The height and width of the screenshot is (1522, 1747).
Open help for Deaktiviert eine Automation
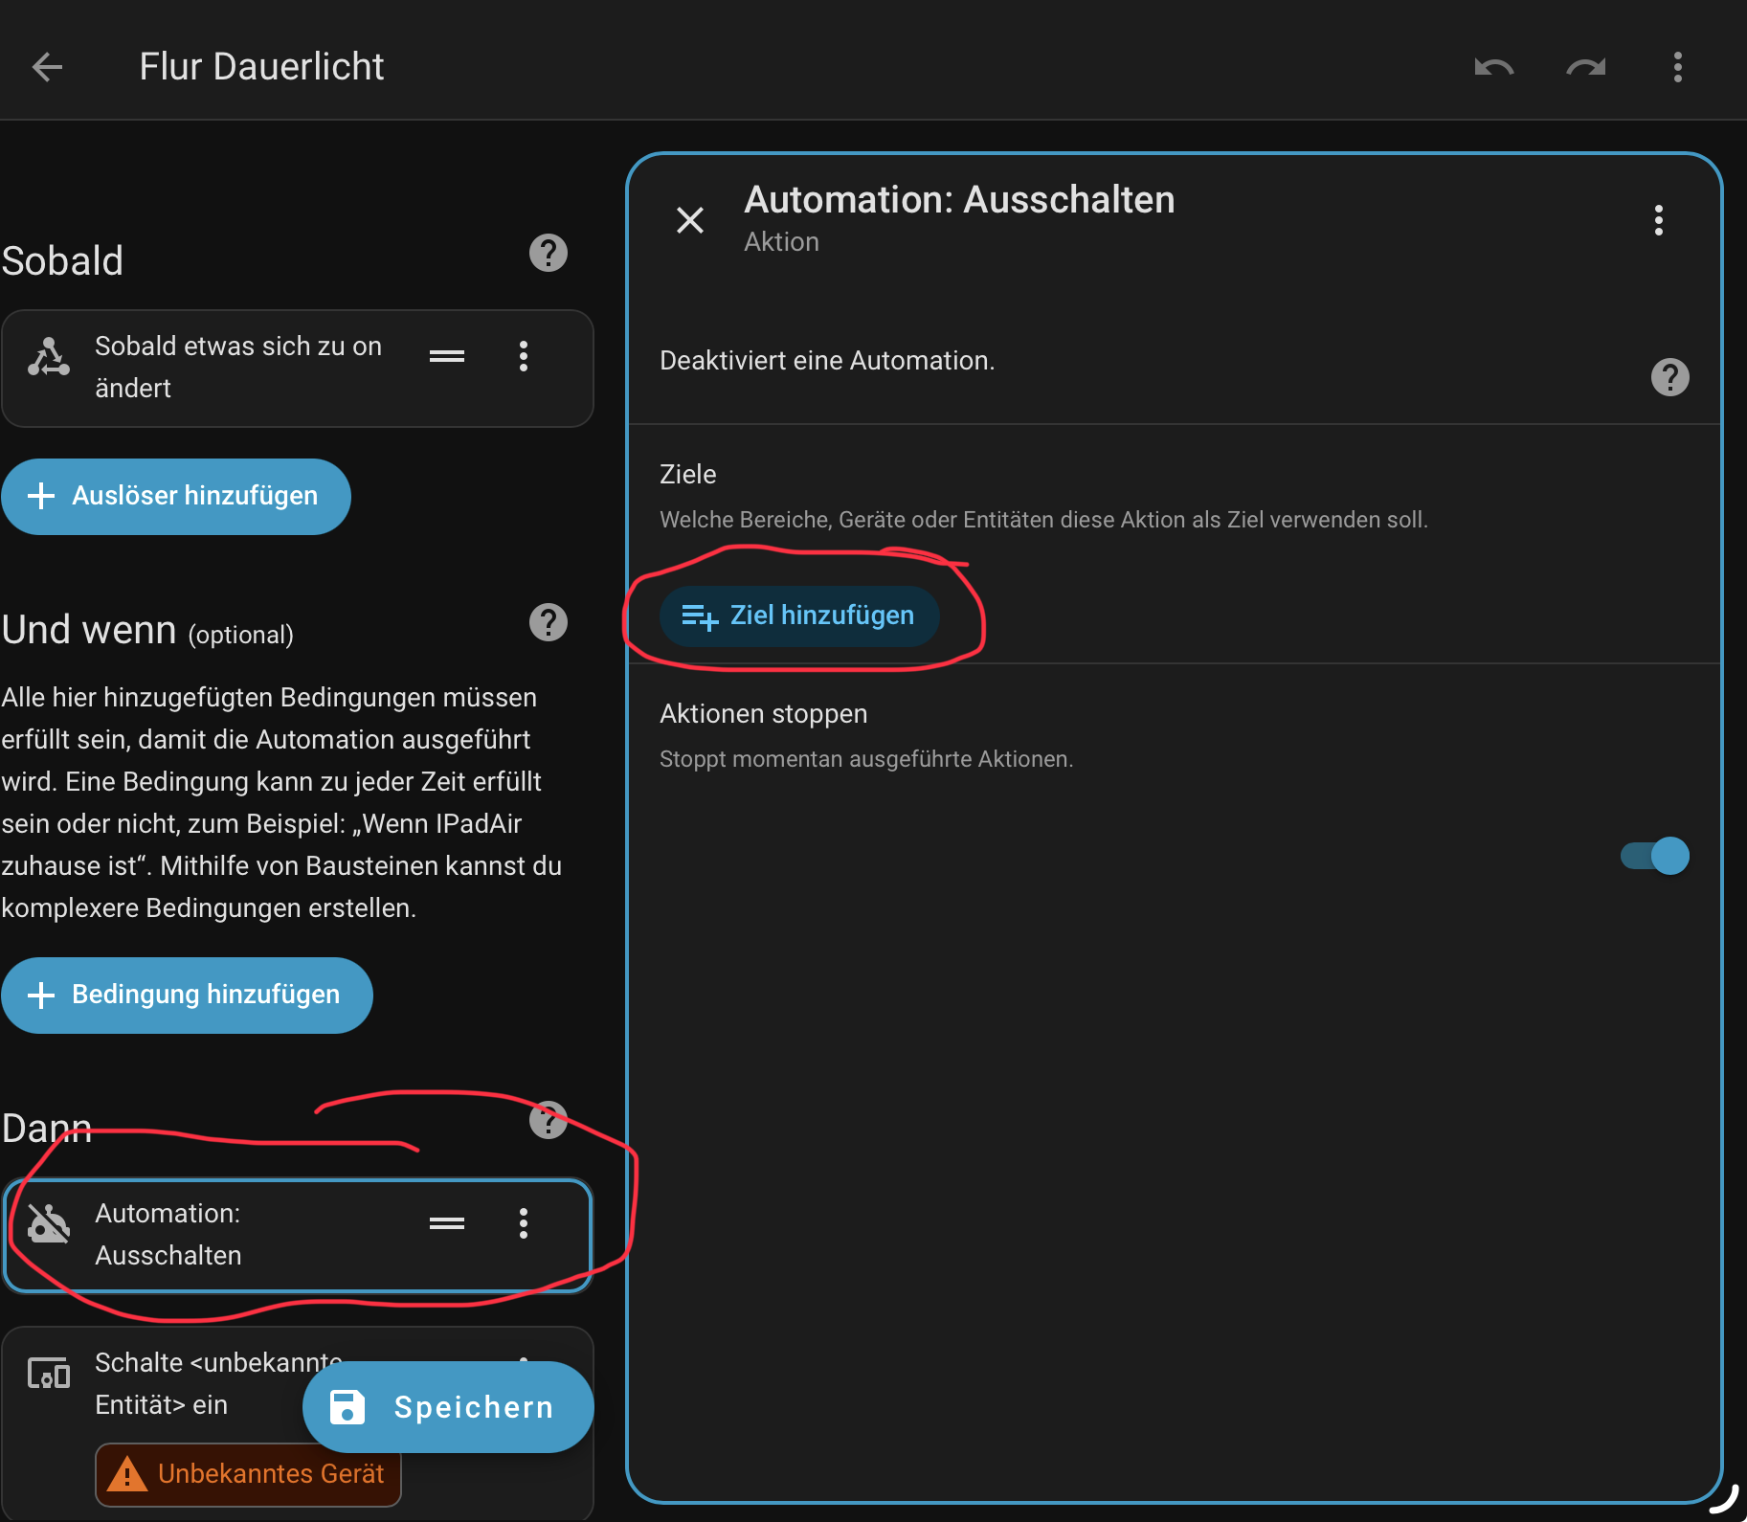(1669, 377)
